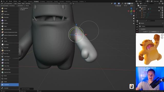Click the outliner search field

[x=149, y=3]
